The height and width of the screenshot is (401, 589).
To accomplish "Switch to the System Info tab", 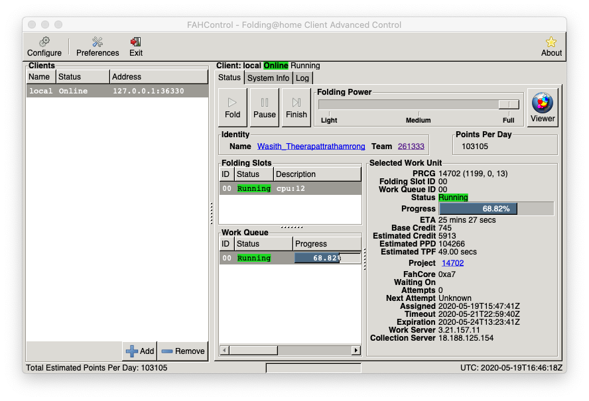I will 269,78.
